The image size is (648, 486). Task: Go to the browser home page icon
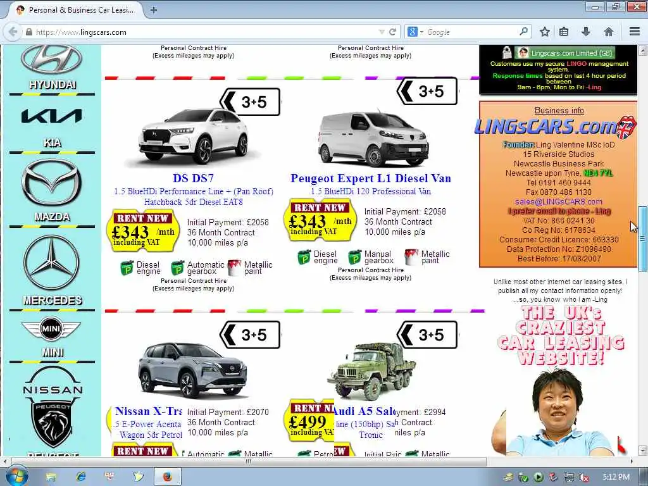click(x=608, y=32)
